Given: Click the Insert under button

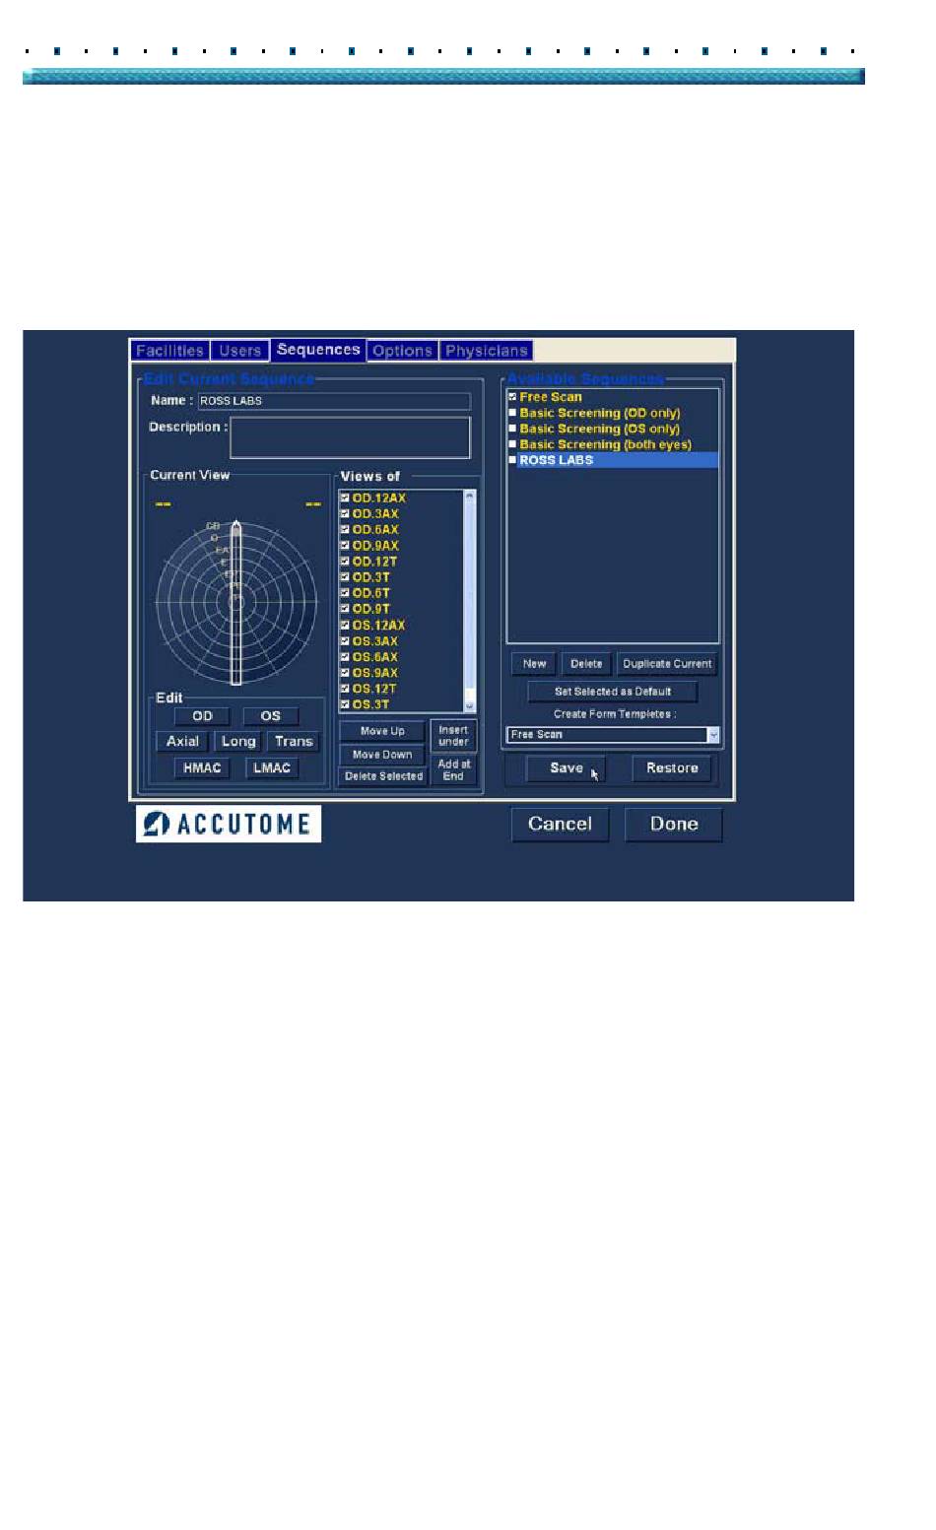Looking at the screenshot, I should click(453, 736).
